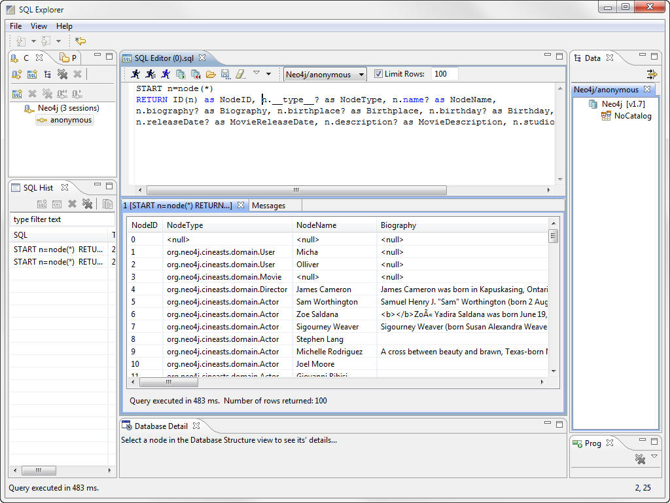The height and width of the screenshot is (503, 670).
Task: Open the dropdown arrow next to import icon
Action: pos(33,41)
